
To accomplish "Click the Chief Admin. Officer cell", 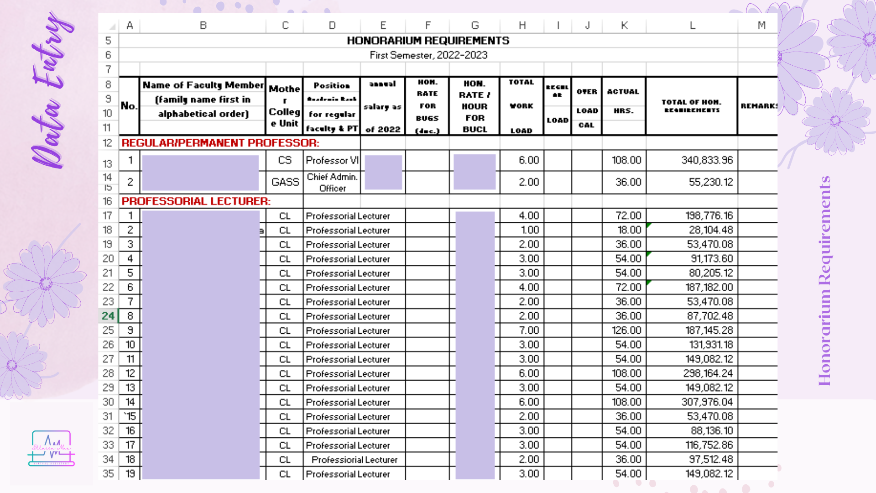I will tap(331, 182).
